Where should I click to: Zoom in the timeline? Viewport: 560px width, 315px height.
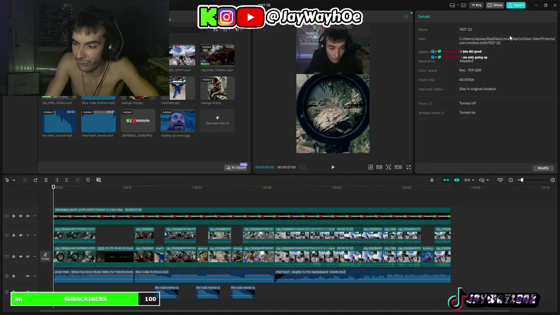tap(553, 180)
